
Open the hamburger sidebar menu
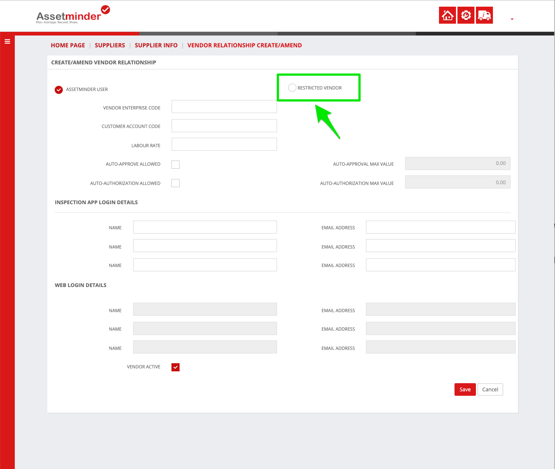coord(7,41)
